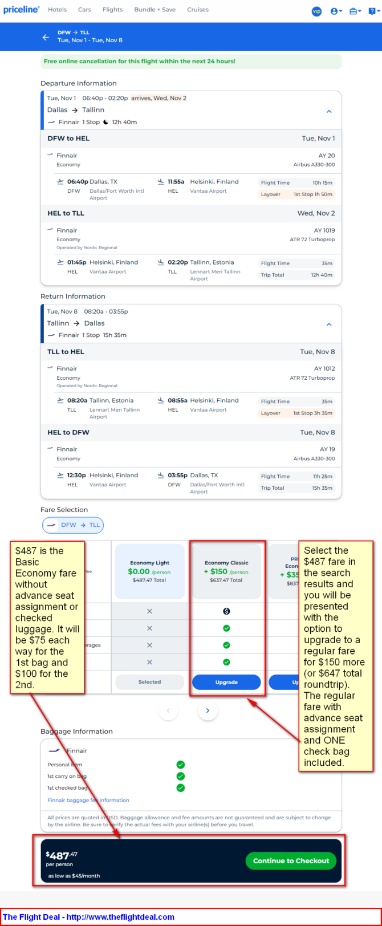Click 'Layover 1st Stop 3h 35m' badge

[x=296, y=413]
